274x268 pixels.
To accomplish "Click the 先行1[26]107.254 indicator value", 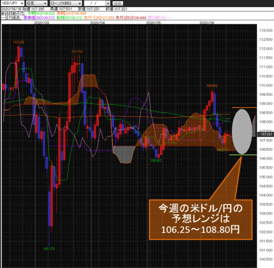I will coord(99,18).
